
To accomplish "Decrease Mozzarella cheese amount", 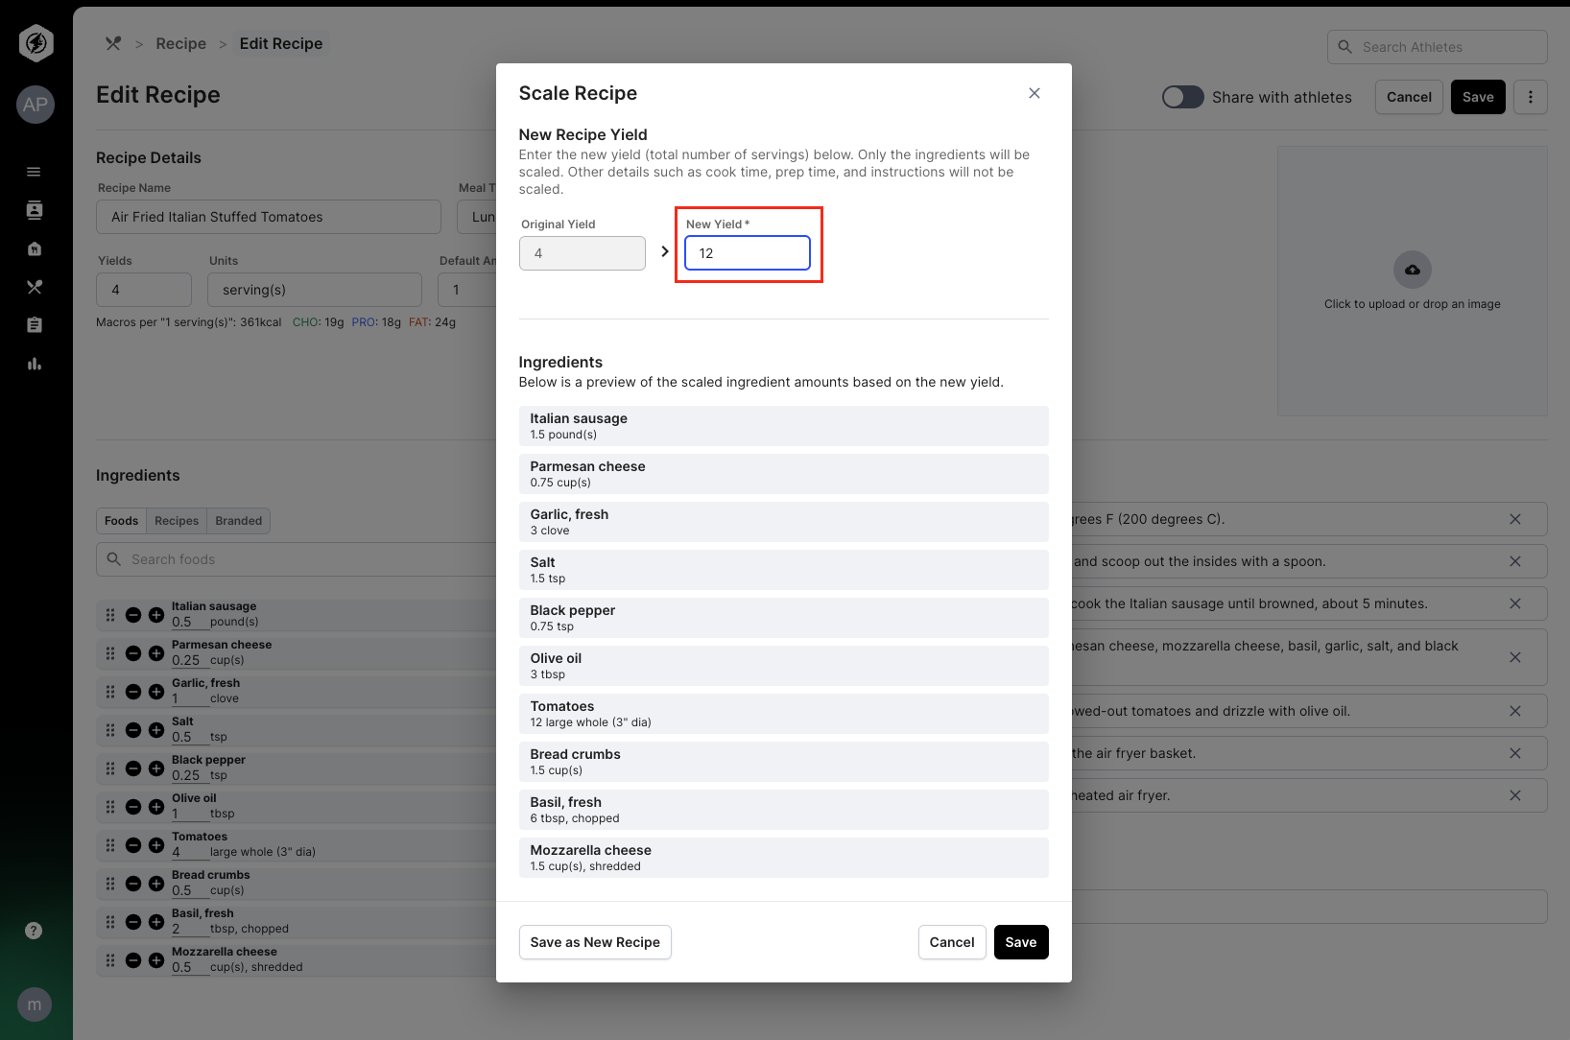I will coord(133,960).
